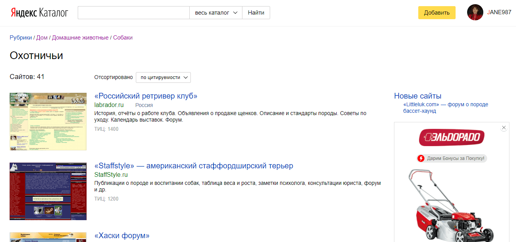Click the Staffstyle description text

237,186
